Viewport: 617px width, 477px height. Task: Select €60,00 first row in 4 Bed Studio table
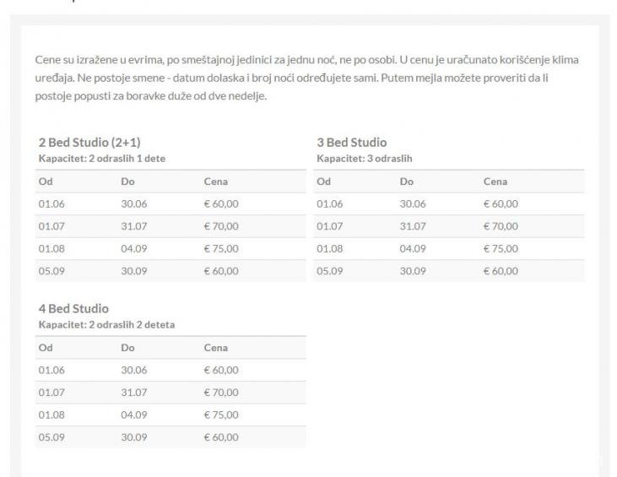coord(221,370)
